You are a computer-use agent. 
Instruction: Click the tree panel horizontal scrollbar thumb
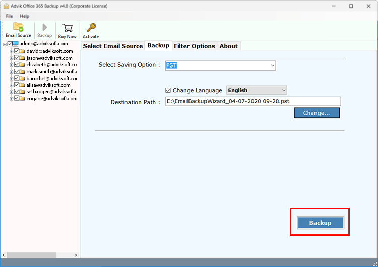(x=32, y=255)
